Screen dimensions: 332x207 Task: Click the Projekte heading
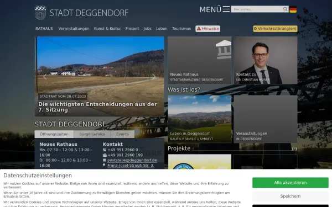pyautogui.click(x=179, y=148)
